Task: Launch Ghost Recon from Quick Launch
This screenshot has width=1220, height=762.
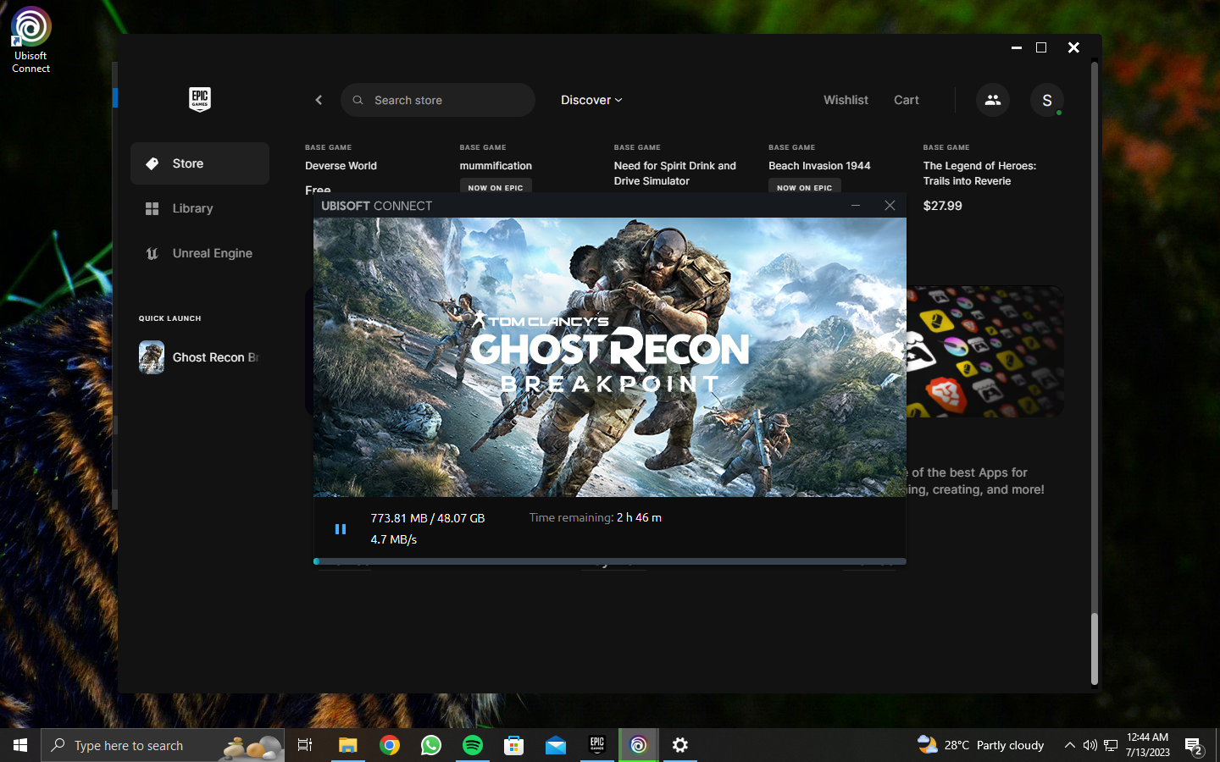Action: coord(200,357)
